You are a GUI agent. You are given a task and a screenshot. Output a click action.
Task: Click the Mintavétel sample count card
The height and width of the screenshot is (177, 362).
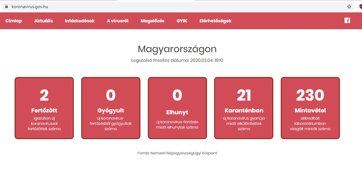pos(310,108)
